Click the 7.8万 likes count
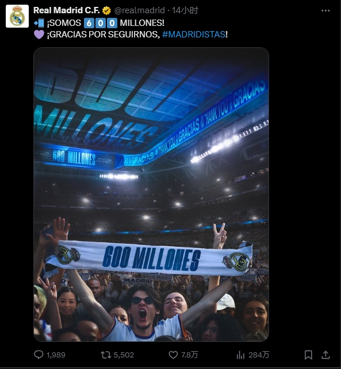 [x=189, y=355]
